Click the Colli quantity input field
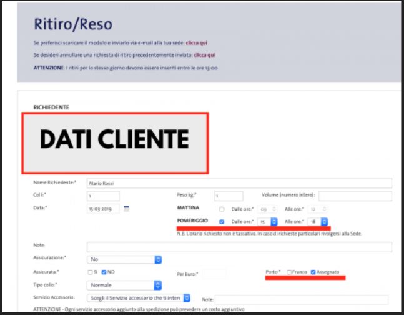The height and width of the screenshot is (315, 404). pyautogui.click(x=102, y=196)
